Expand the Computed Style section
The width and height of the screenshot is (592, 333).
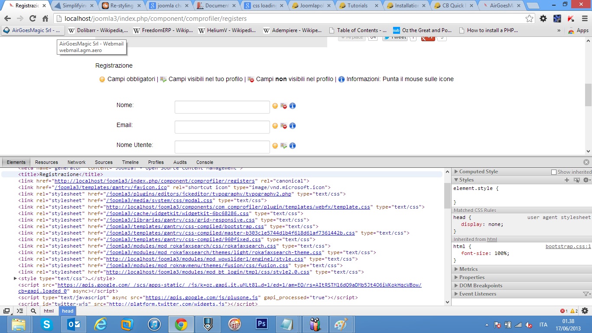(456, 172)
